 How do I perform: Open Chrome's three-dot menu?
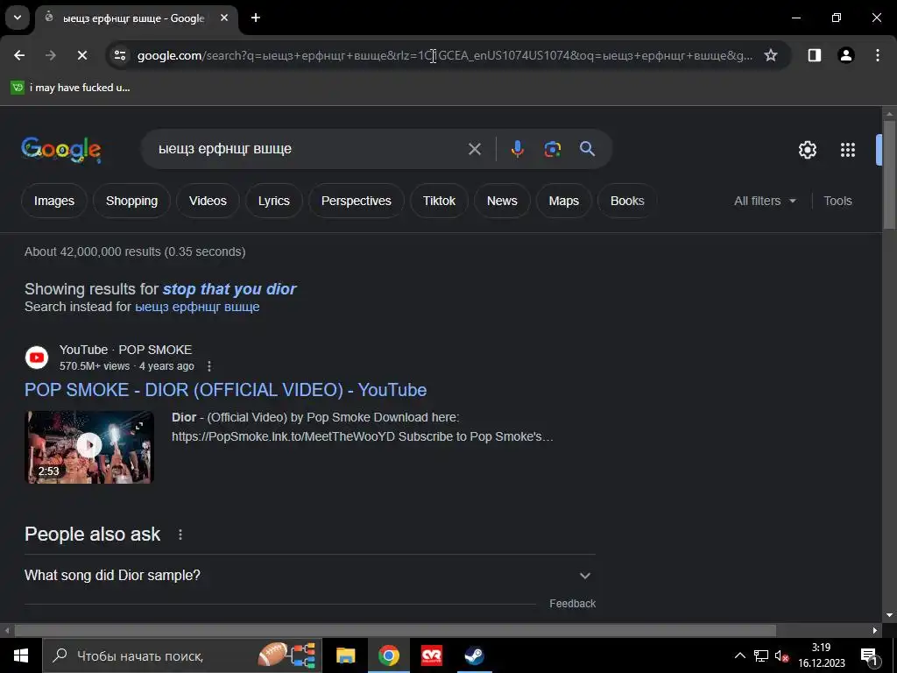click(878, 55)
